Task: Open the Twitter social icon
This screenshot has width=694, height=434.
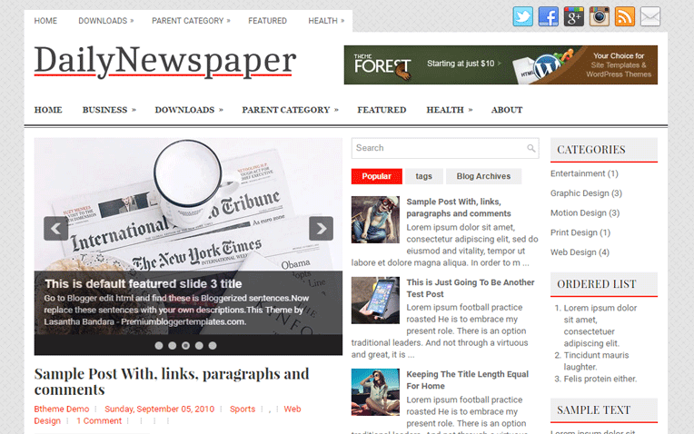Action: tap(522, 17)
